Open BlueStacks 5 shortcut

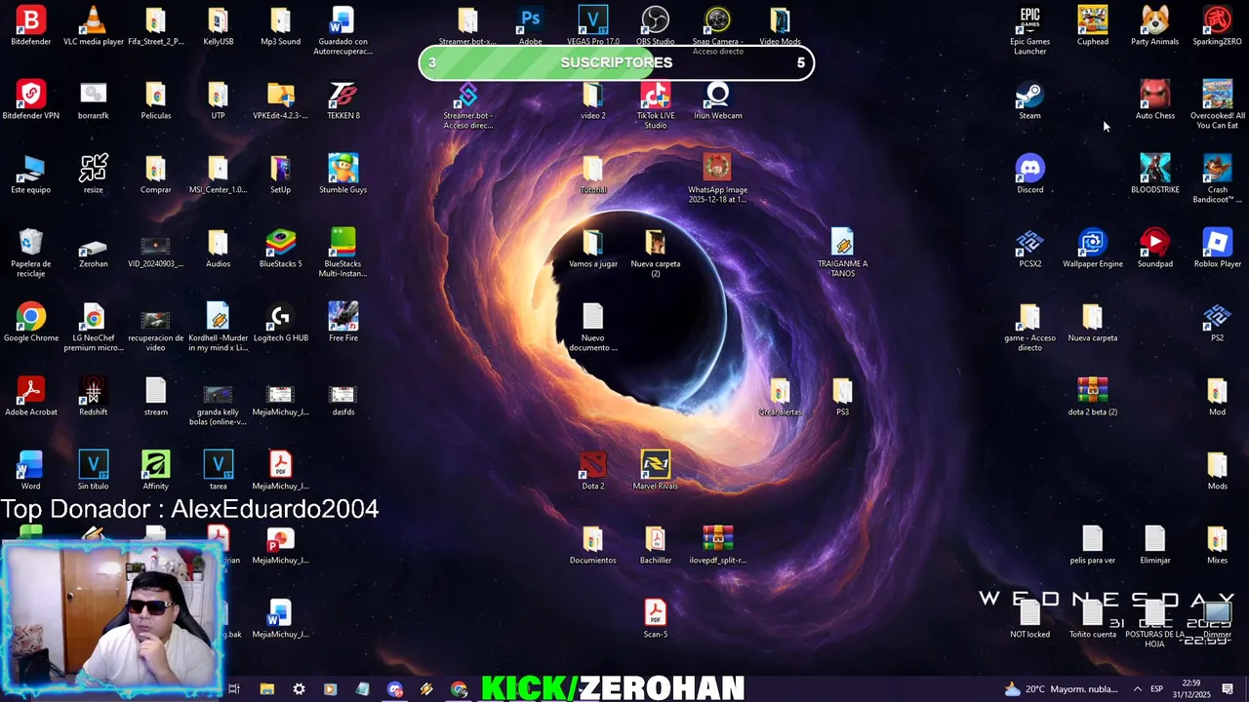281,249
